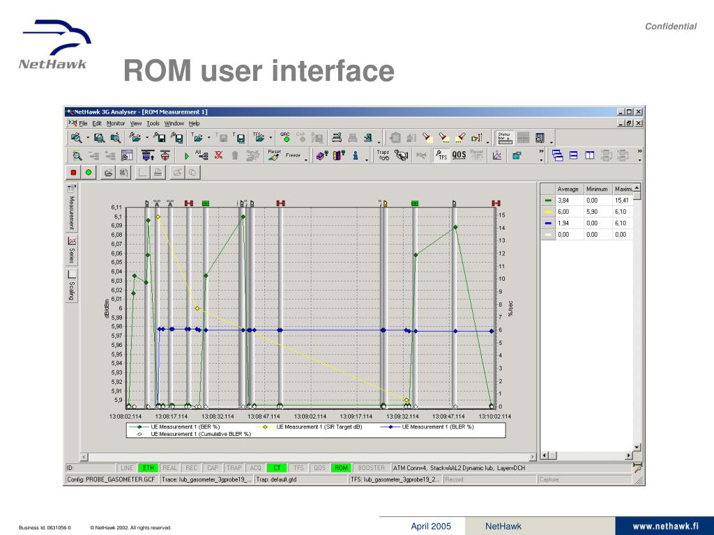
Task: Click the www.nethawk.fi link in footer
Action: [664, 527]
